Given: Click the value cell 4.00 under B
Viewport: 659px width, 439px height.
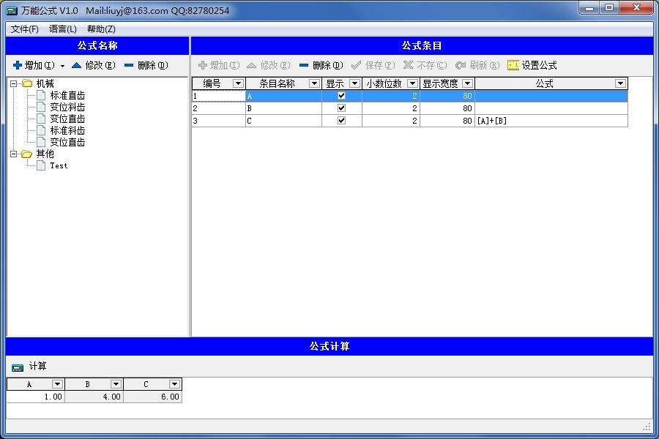Looking at the screenshot, I should click(x=94, y=397).
